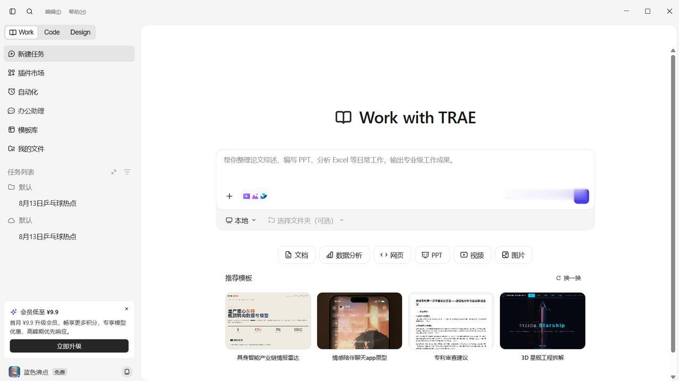
Task: Click the 推荐模板 heading
Action: point(239,278)
